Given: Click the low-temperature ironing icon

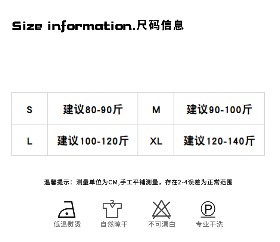Looking at the screenshot, I should tap(67, 209).
